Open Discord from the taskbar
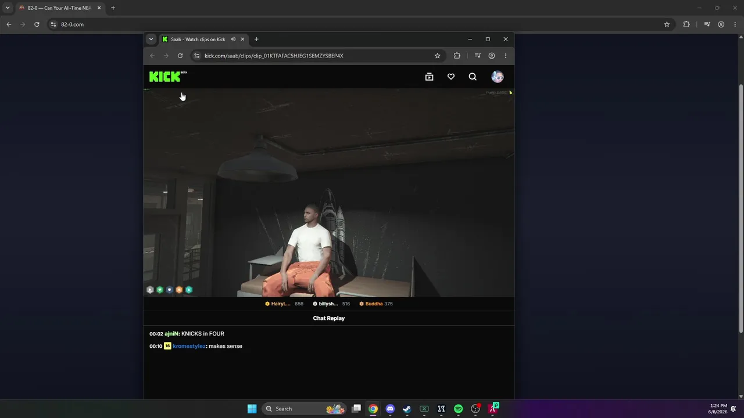This screenshot has height=418, width=744. [390, 409]
